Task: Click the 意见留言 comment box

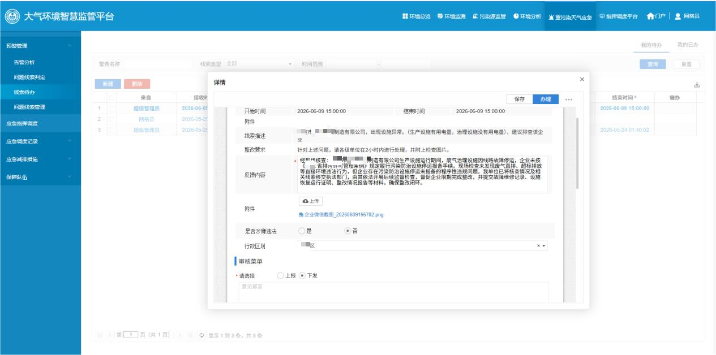Action: (393, 292)
